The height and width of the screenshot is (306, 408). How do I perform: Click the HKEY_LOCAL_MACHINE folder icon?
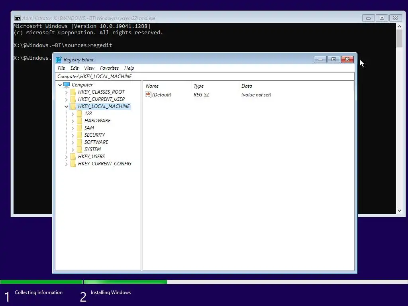pyautogui.click(x=73, y=106)
